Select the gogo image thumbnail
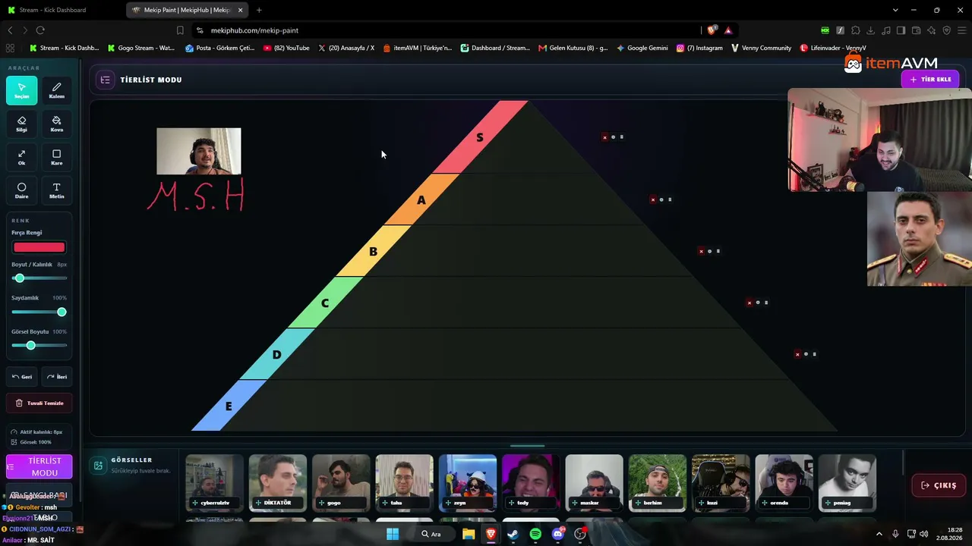Screen dimensions: 972x546 [x=341, y=482]
